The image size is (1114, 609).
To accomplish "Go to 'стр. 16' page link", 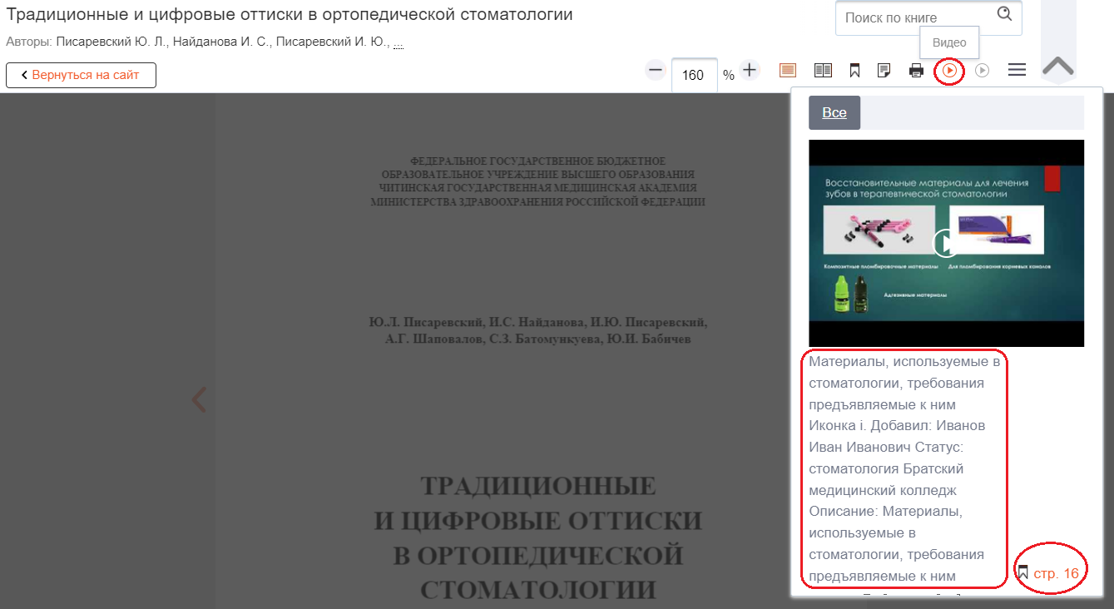I will click(x=1055, y=573).
